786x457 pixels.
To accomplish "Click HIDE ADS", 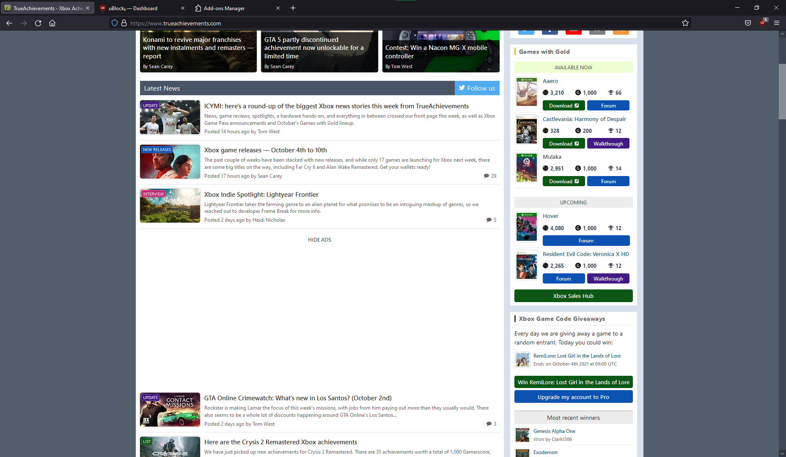I will click(x=319, y=240).
